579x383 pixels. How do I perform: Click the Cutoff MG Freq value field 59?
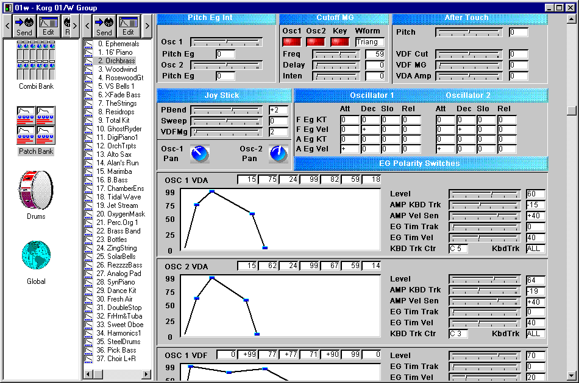(375, 54)
